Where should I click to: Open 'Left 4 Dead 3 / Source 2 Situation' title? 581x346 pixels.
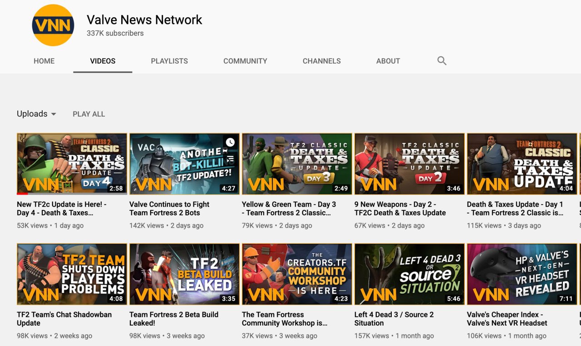click(394, 319)
